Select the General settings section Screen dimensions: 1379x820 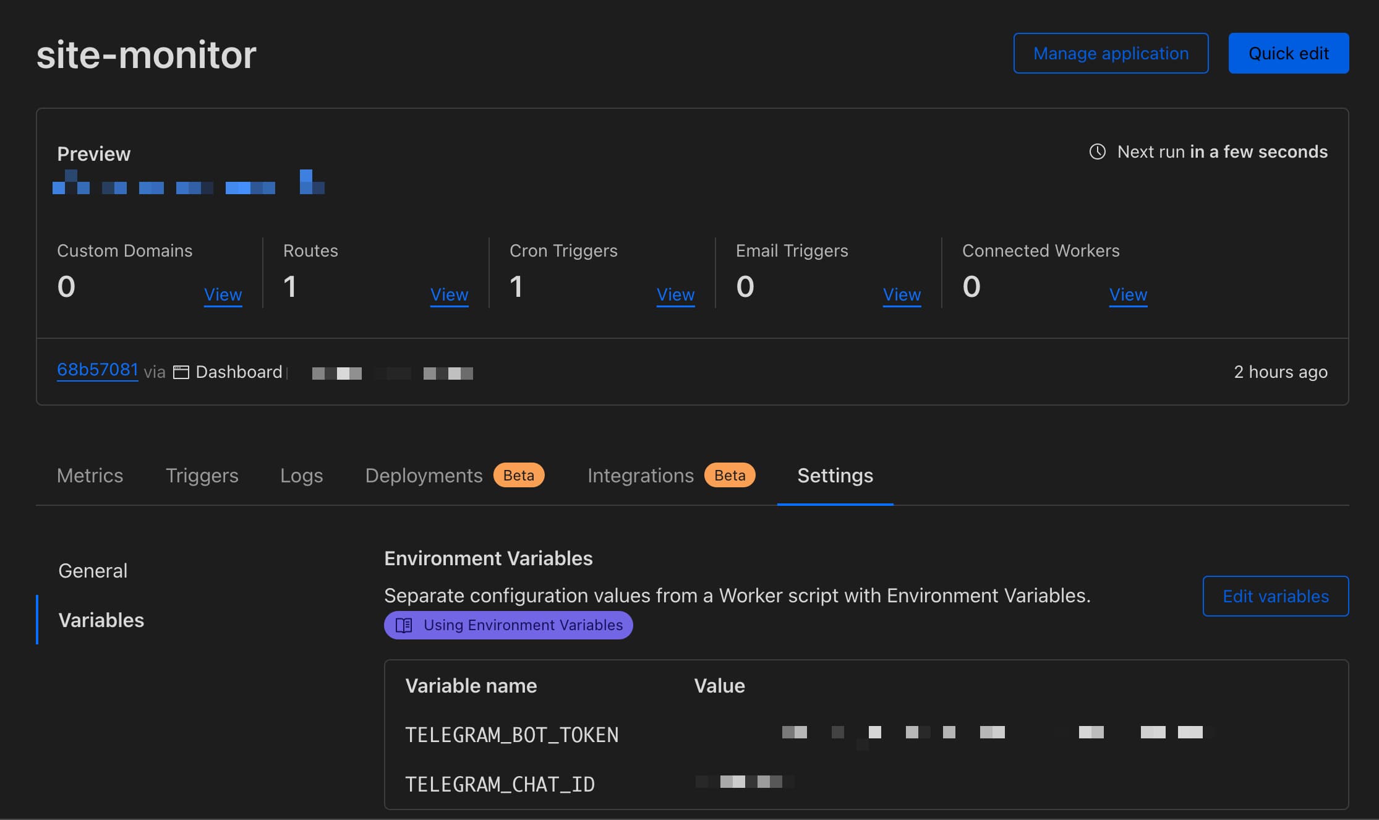93,570
